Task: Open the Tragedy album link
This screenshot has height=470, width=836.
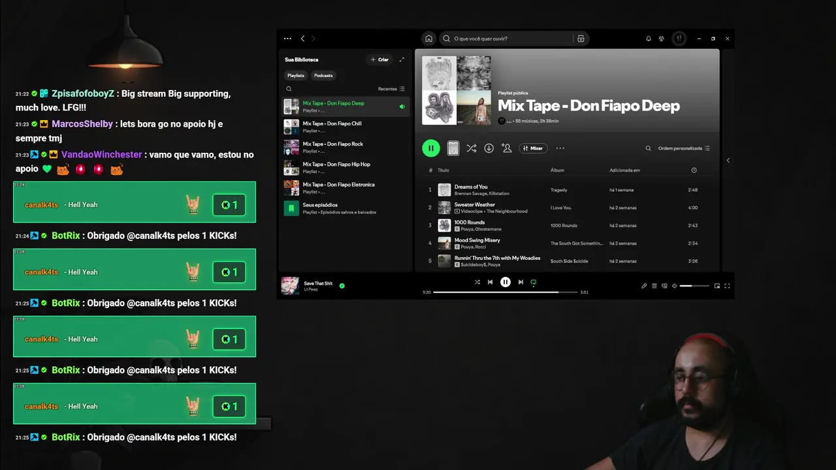Action: 558,190
